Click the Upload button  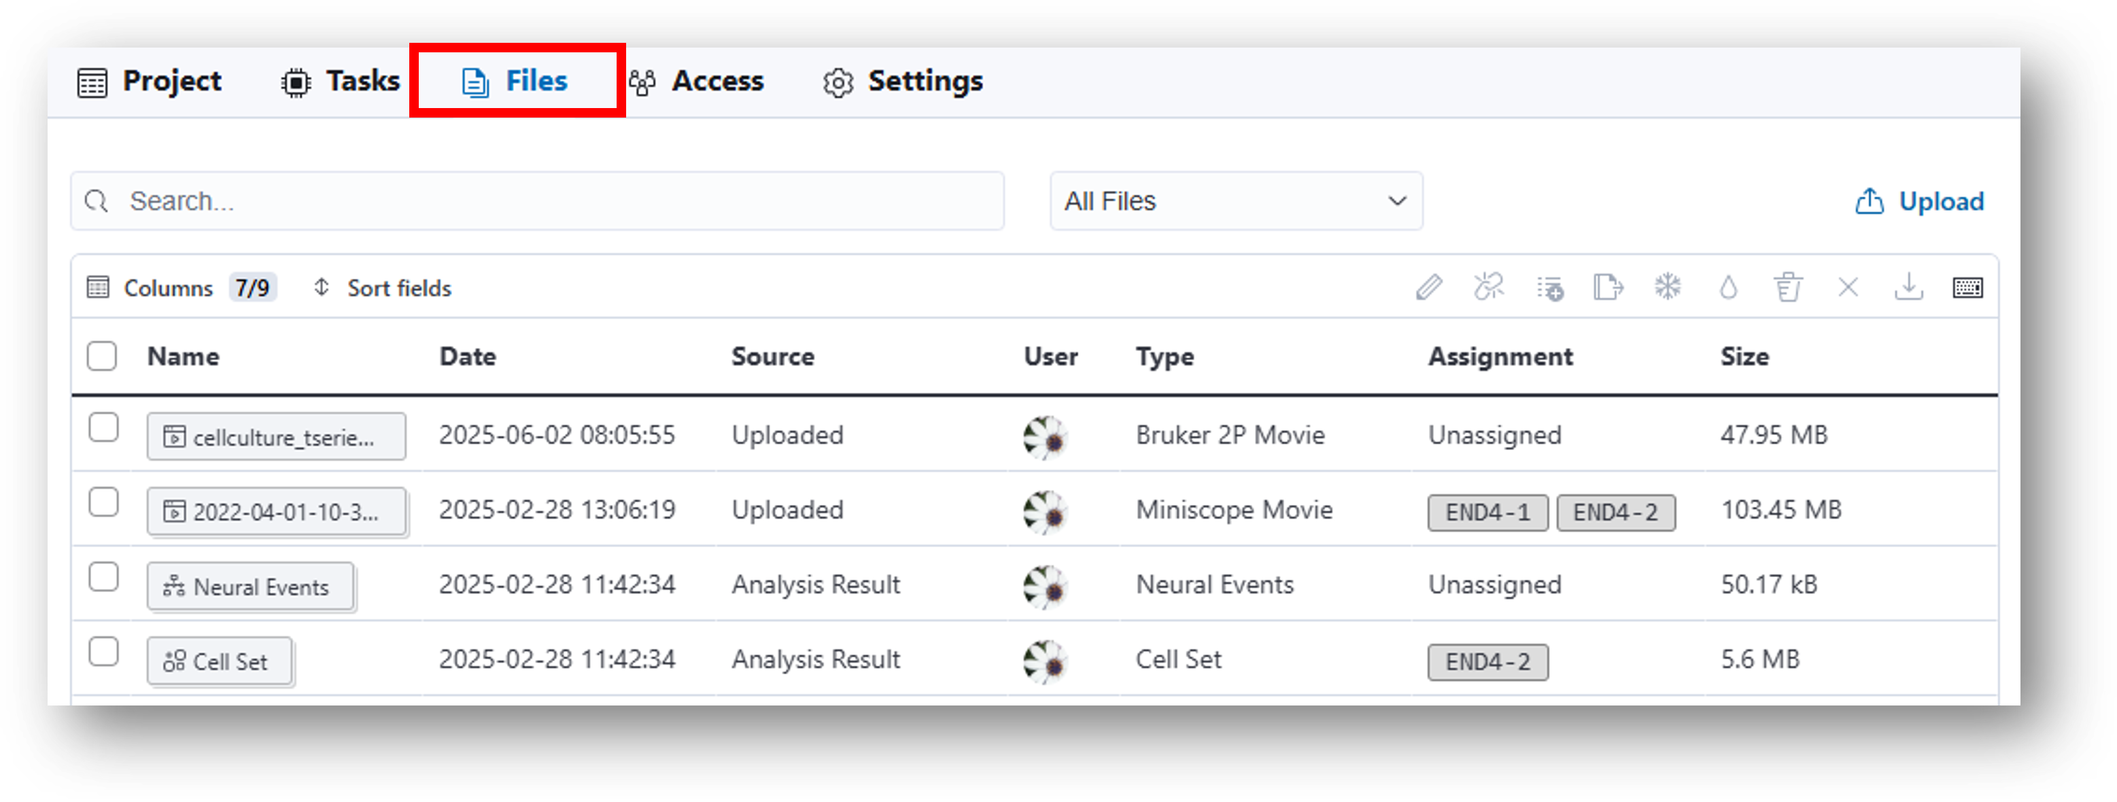(x=1919, y=201)
